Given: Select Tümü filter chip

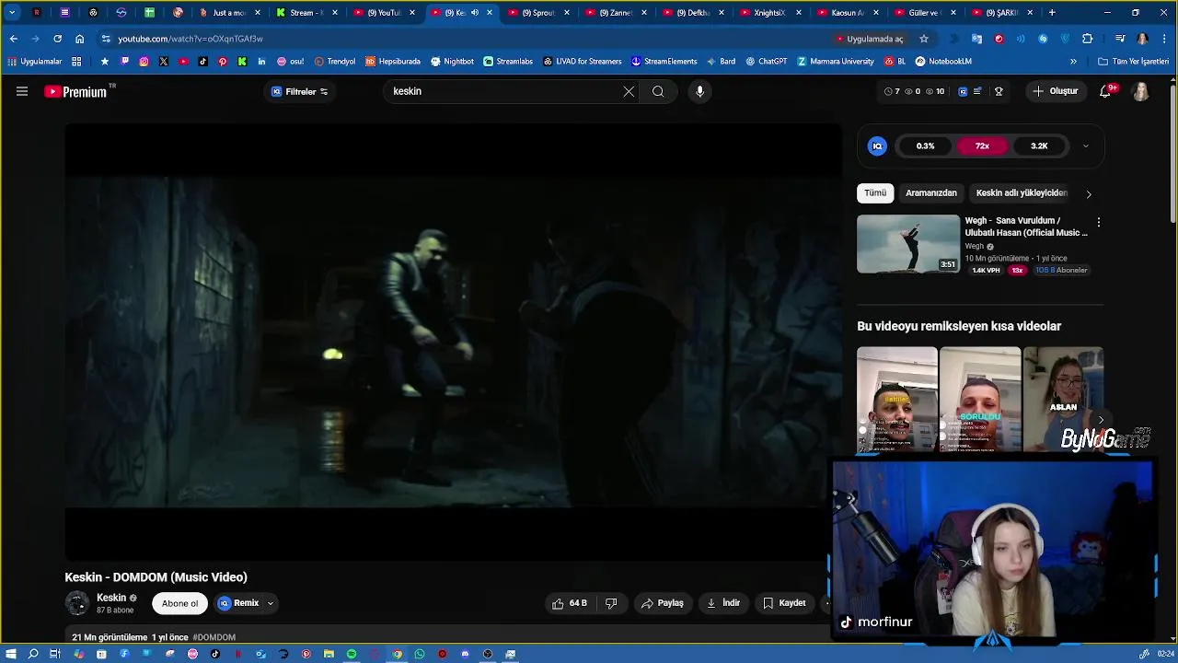Looking at the screenshot, I should [x=875, y=193].
